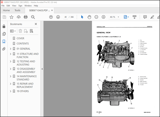Select 12 TESTING AND ADJUSTING bookmark label
The image size is (160, 117).
pyautogui.click(x=26, y=63)
